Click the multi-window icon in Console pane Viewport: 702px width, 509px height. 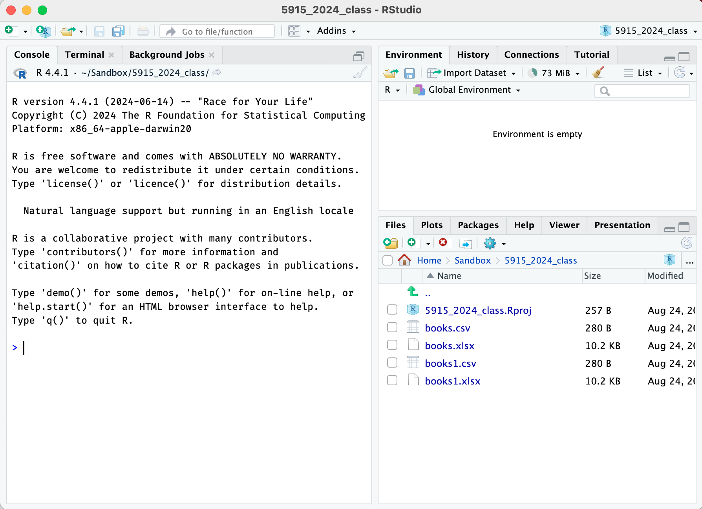[359, 57]
